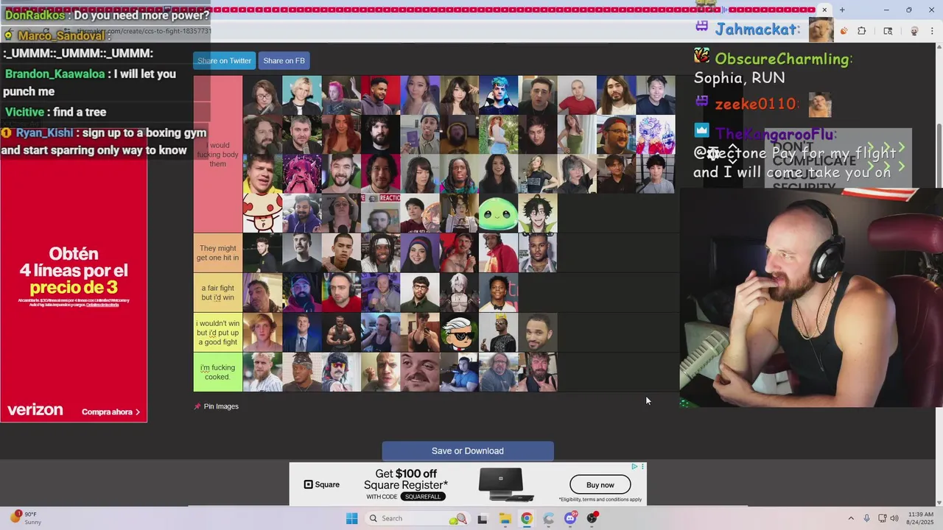Select the pink-haired anime avatar thumbnail
This screenshot has height=530, width=943.
point(302,174)
